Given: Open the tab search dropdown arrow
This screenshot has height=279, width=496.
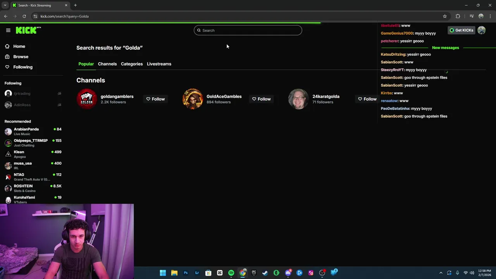Looking at the screenshot, I should coord(5,5).
